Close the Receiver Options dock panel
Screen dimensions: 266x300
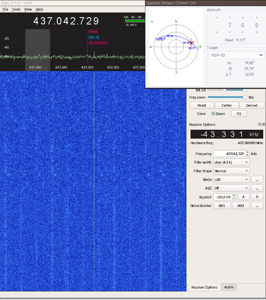coord(264,124)
